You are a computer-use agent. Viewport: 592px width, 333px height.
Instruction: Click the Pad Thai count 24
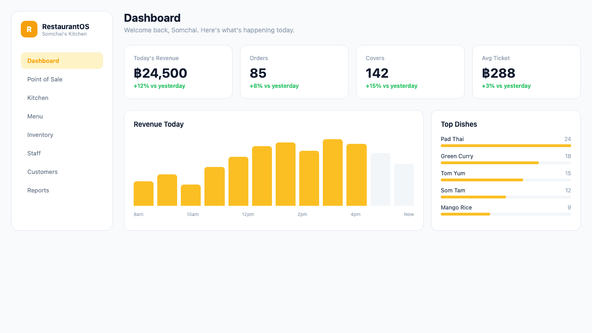(x=567, y=139)
